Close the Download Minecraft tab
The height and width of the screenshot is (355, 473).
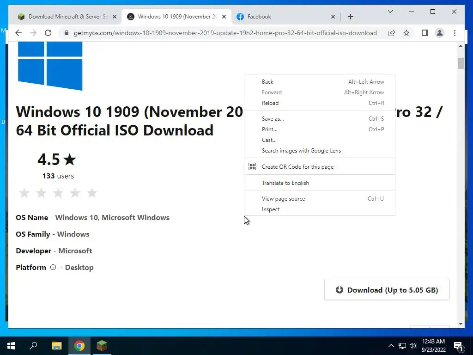115,17
